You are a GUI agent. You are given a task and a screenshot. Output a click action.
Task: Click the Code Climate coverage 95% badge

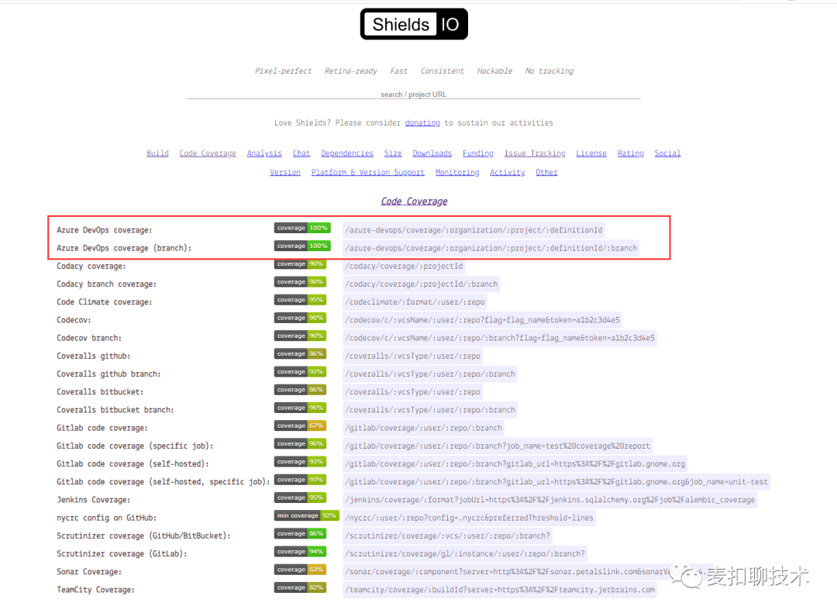(x=301, y=300)
